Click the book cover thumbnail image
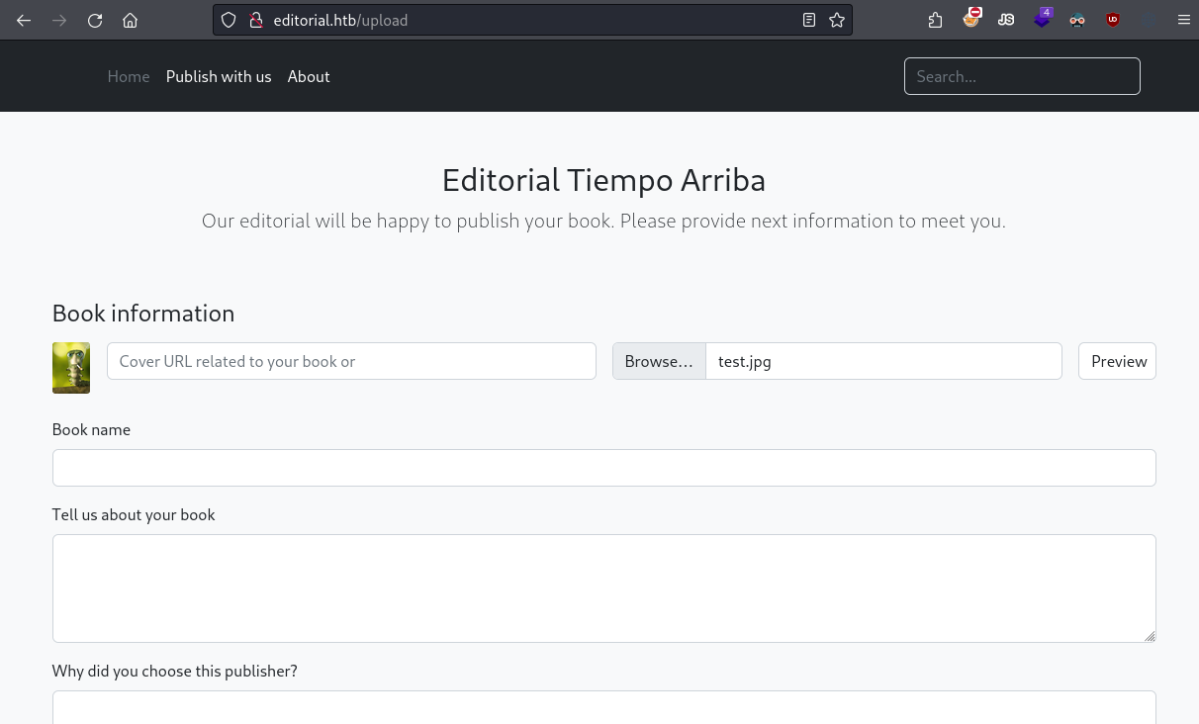Viewport: 1199px width, 724px height. point(71,368)
